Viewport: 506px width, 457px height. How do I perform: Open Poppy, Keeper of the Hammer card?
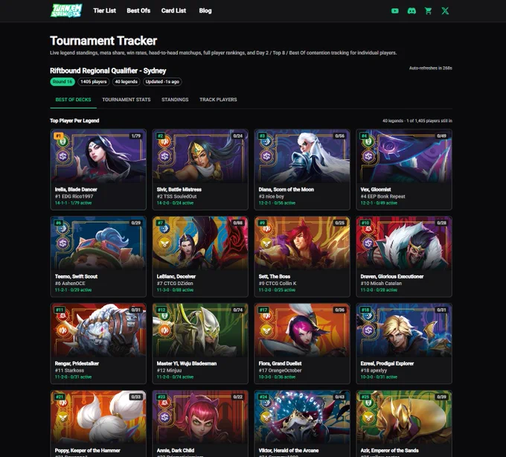98,424
